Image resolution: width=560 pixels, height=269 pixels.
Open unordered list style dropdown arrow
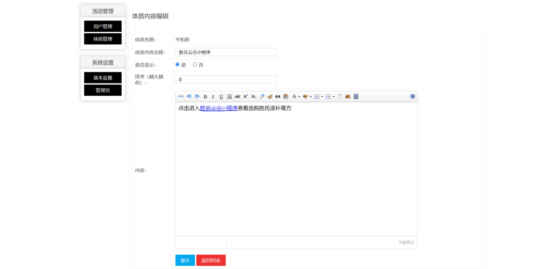tap(334, 97)
